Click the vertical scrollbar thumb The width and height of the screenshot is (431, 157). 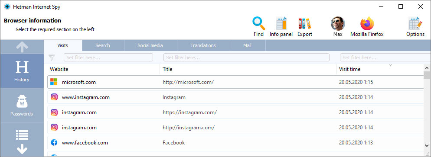[427, 75]
